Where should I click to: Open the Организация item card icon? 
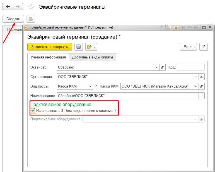(x=202, y=77)
